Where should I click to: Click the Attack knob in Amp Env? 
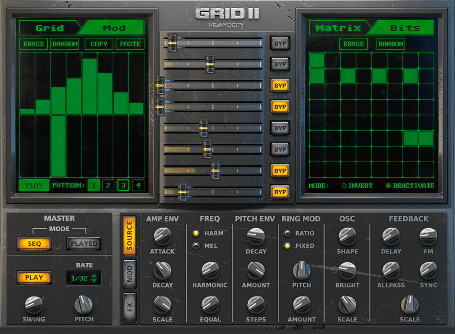point(162,236)
